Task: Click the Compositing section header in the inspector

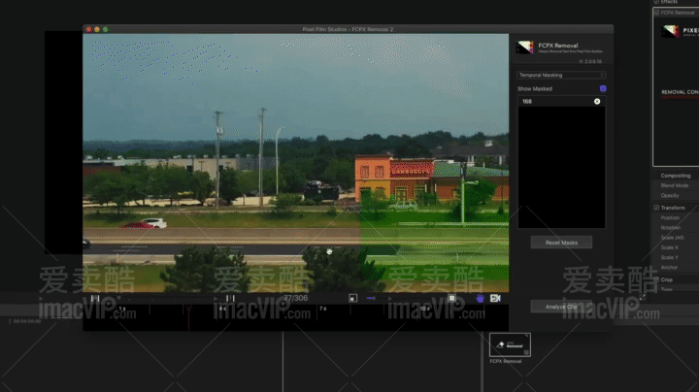Action: pyautogui.click(x=676, y=176)
